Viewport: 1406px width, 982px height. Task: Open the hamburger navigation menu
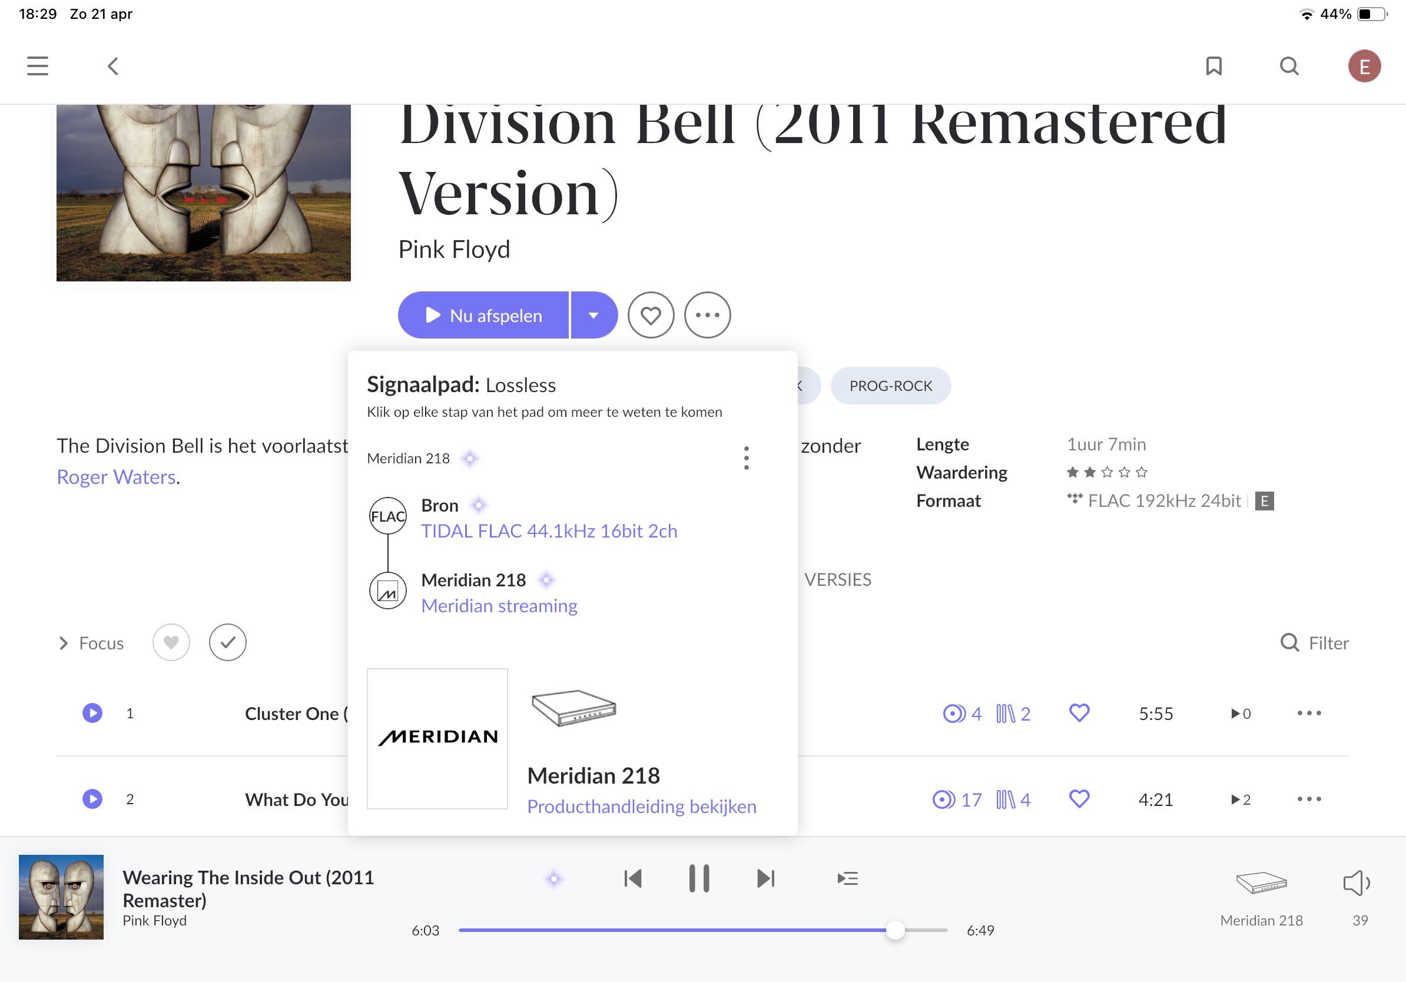pyautogui.click(x=37, y=66)
